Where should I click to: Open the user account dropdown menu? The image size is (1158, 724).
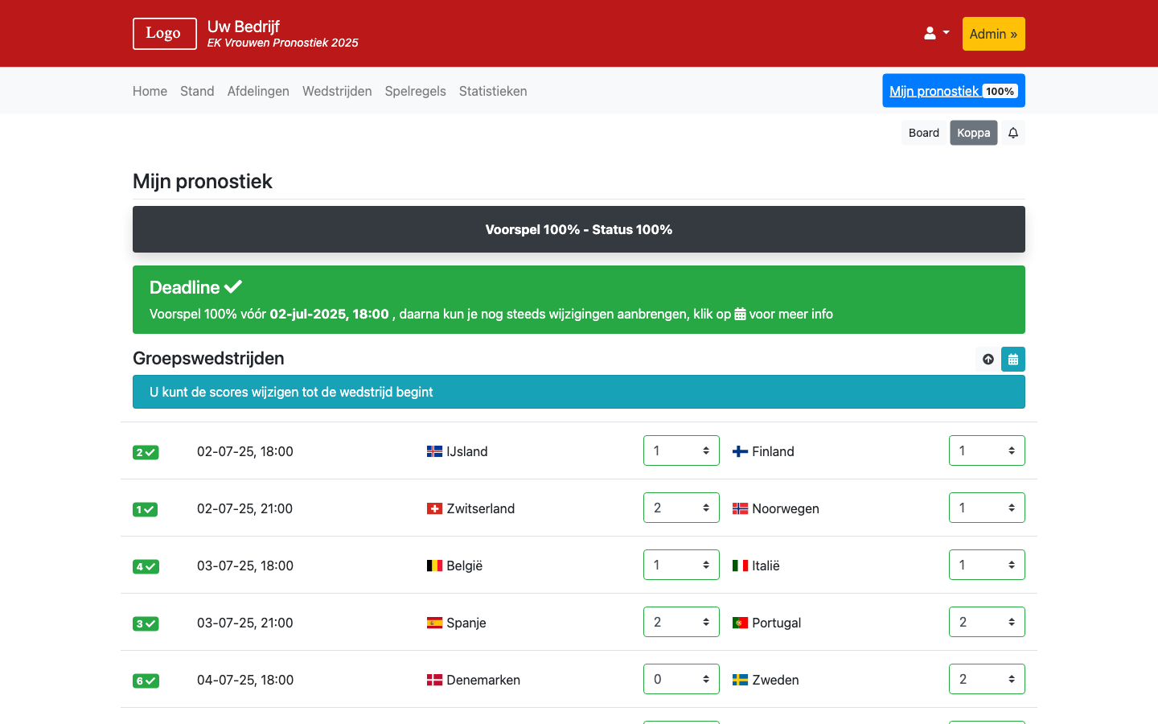tap(936, 33)
